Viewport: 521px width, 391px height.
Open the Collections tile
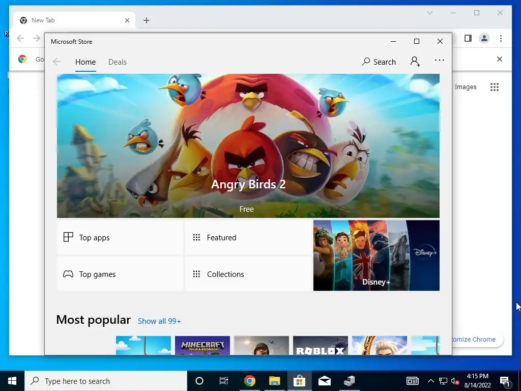[x=248, y=274]
